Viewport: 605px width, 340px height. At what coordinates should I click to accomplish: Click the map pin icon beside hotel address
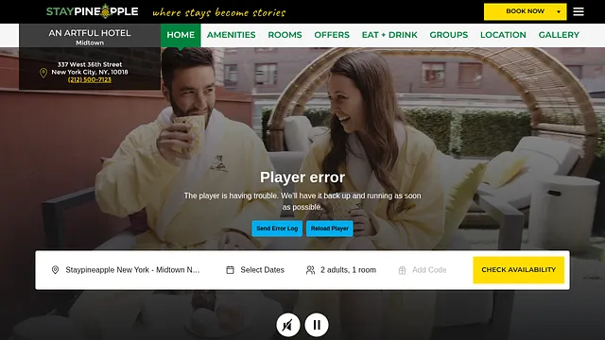click(x=43, y=73)
